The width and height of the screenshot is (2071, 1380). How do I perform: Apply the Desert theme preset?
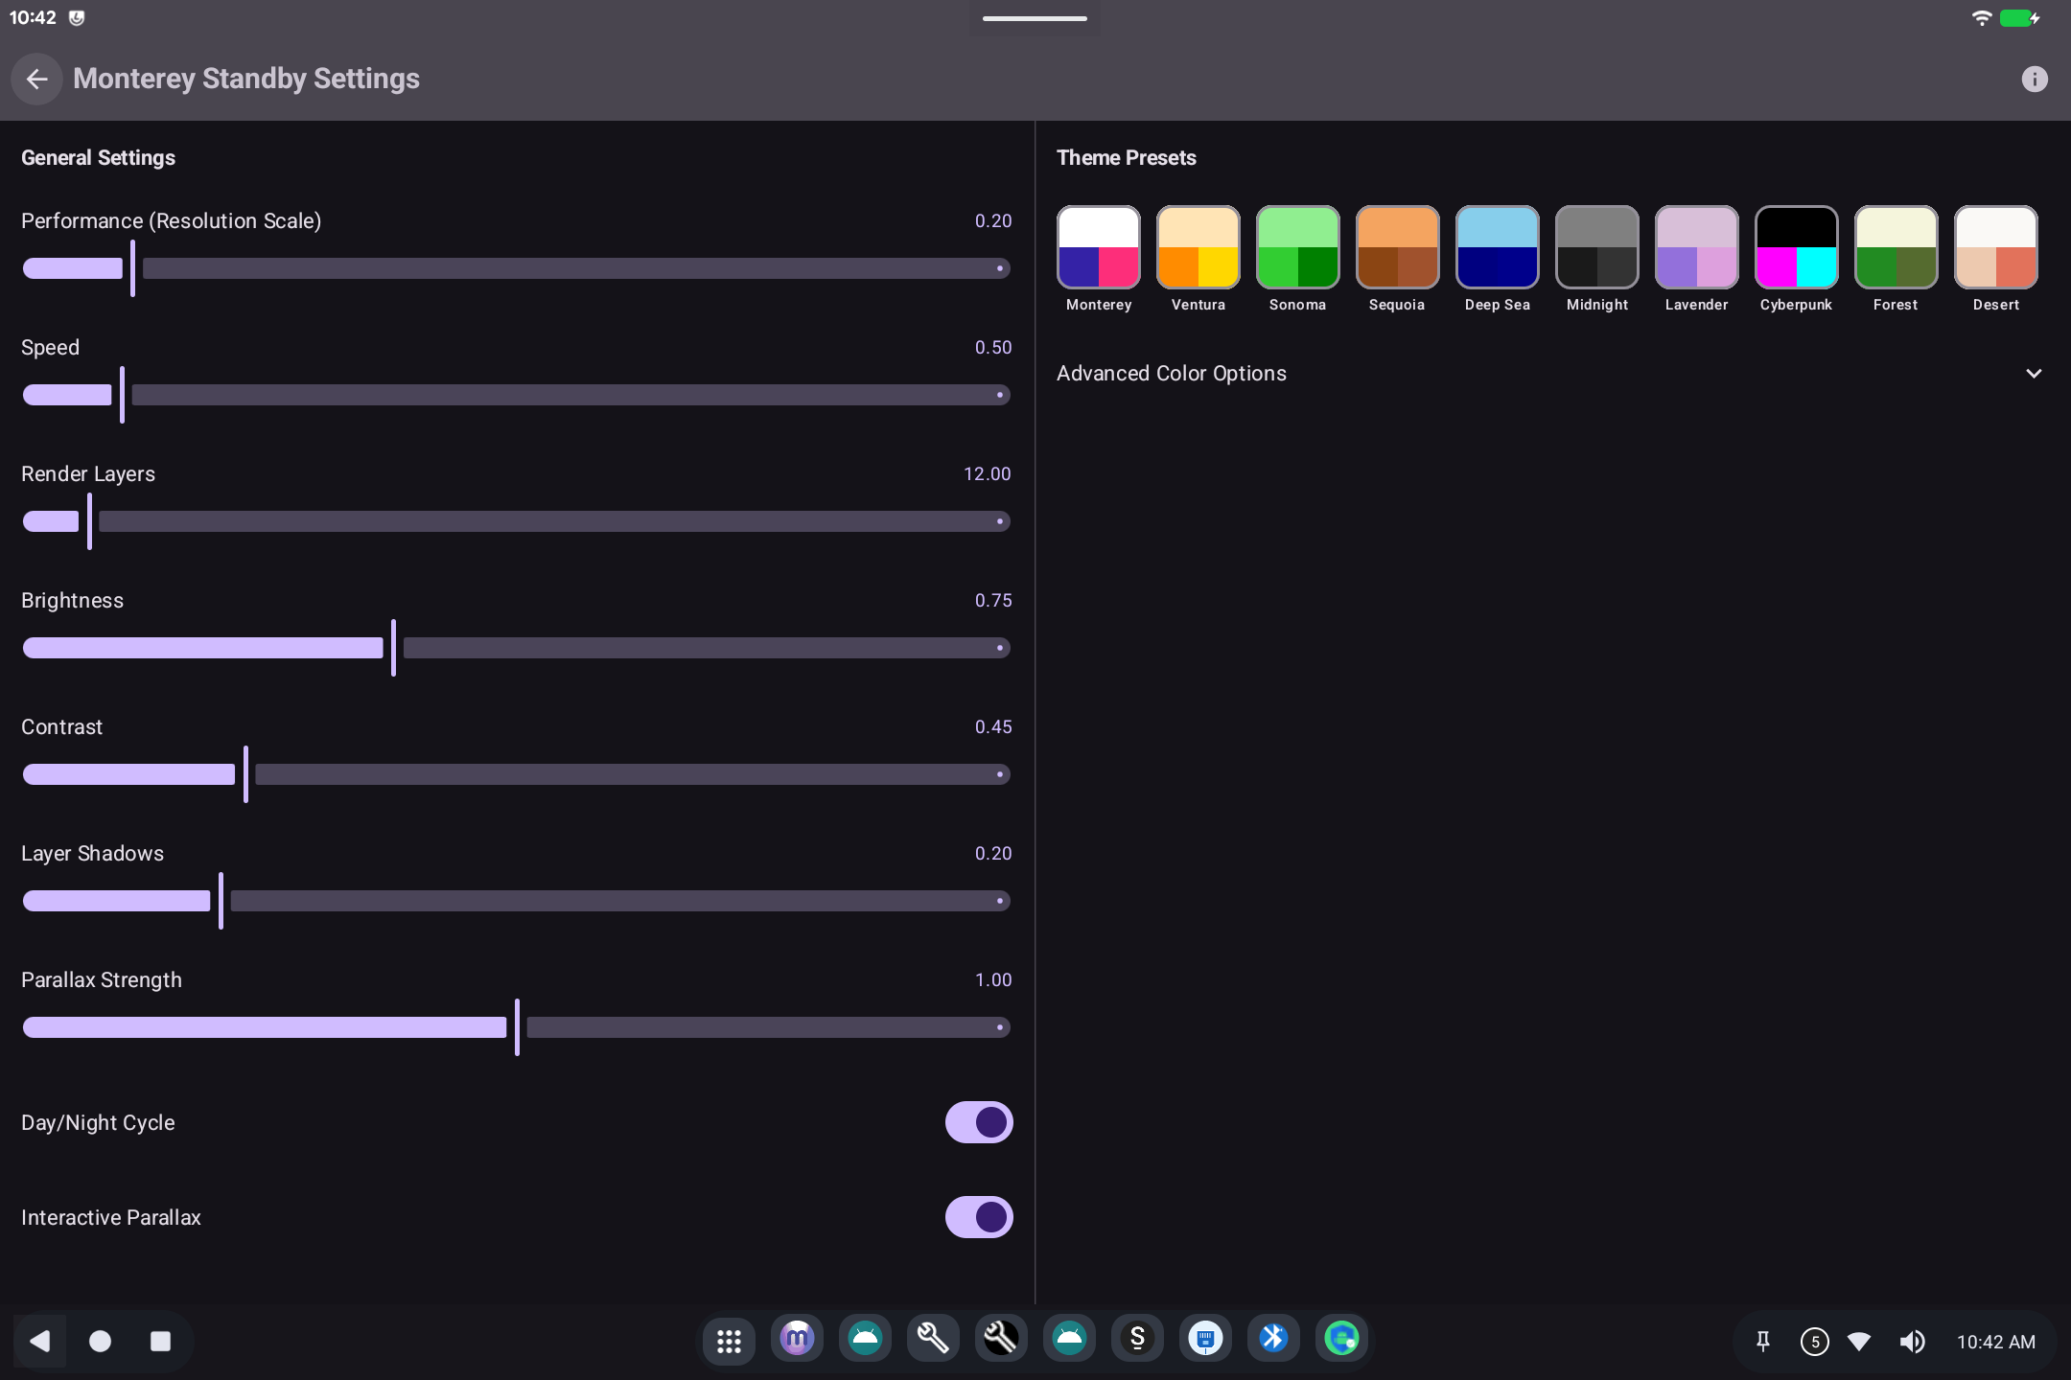pos(1996,247)
